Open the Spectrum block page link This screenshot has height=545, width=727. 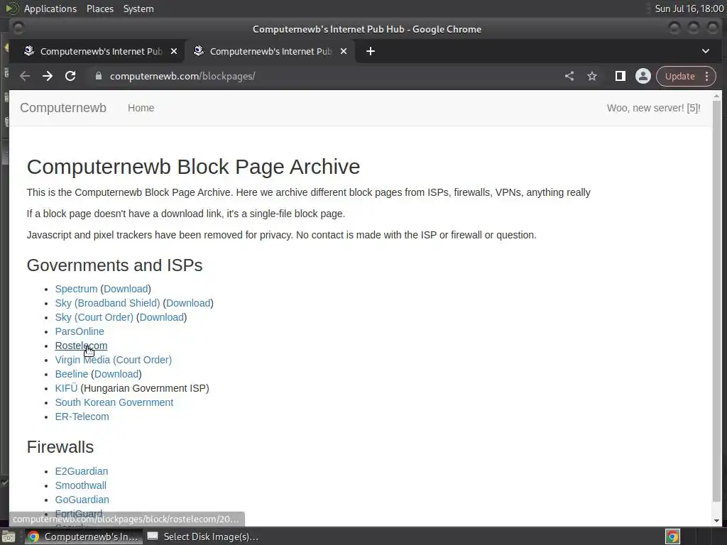click(76, 289)
